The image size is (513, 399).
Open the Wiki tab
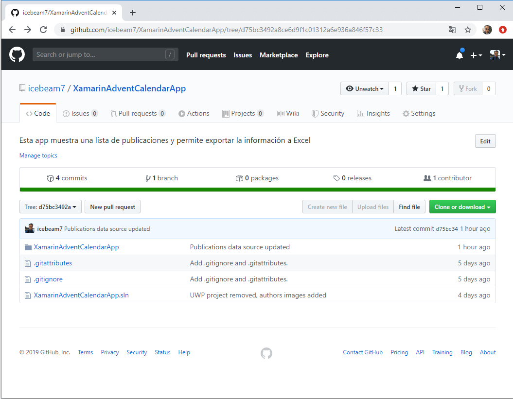[288, 113]
